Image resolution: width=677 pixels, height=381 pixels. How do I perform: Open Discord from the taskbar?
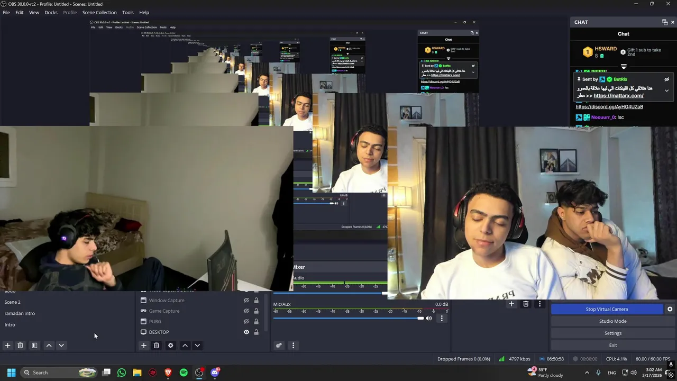click(215, 373)
